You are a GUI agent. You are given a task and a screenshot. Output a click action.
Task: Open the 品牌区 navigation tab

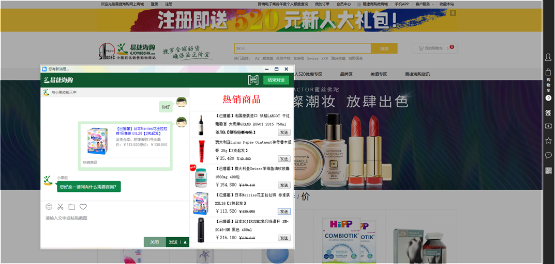tap(347, 74)
